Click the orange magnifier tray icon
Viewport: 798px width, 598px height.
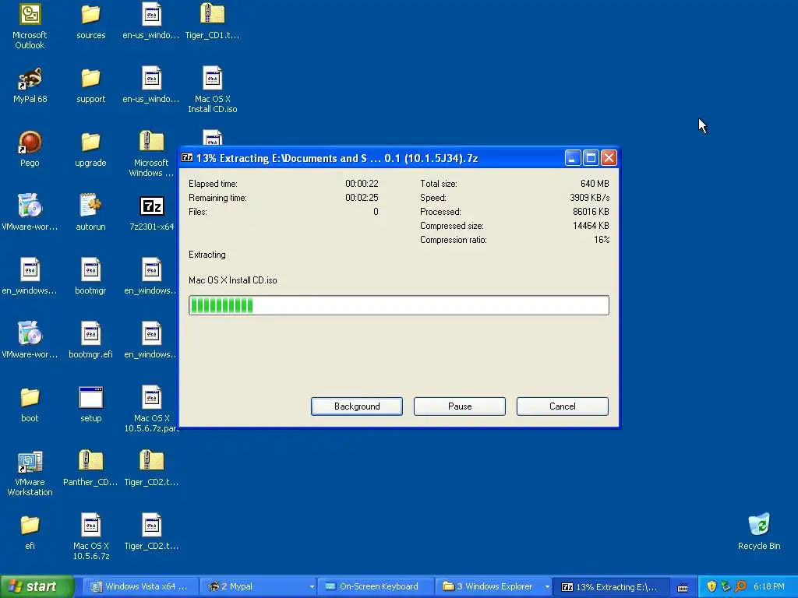(x=740, y=586)
